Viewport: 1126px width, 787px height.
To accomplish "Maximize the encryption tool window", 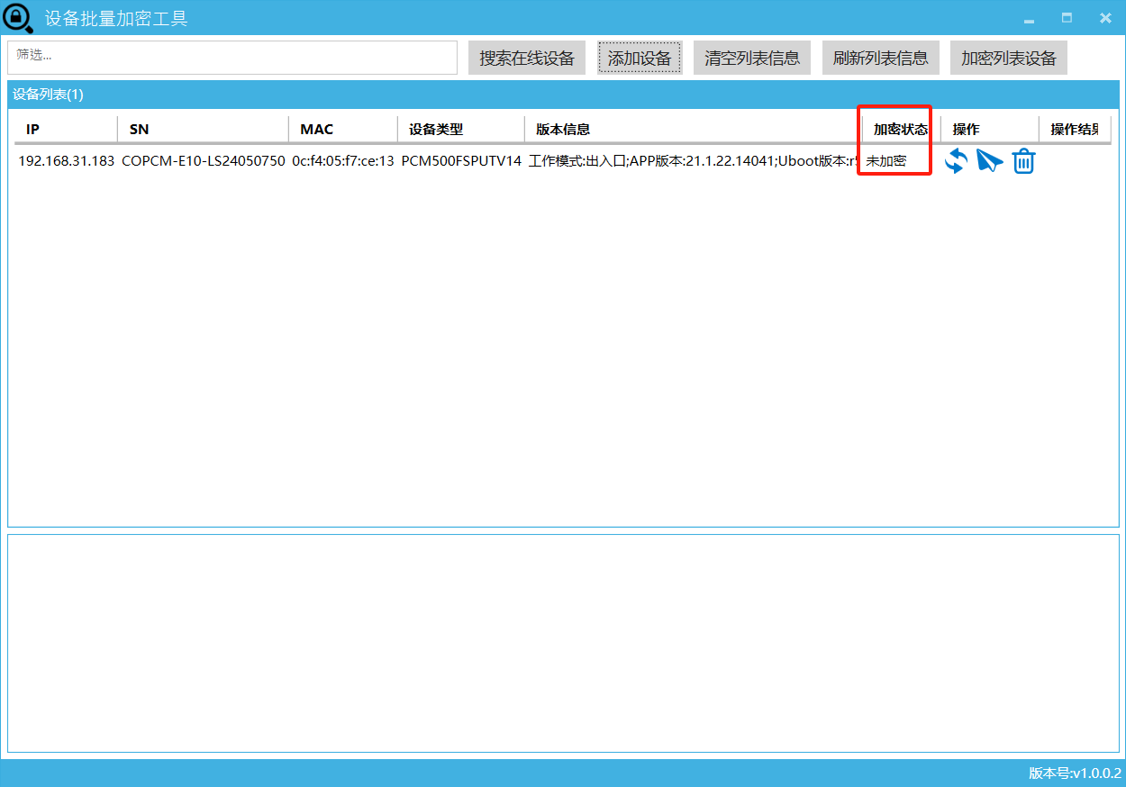I will [1067, 18].
